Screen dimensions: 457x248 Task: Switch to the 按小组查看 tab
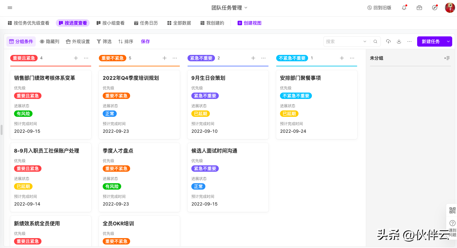[x=110, y=23]
